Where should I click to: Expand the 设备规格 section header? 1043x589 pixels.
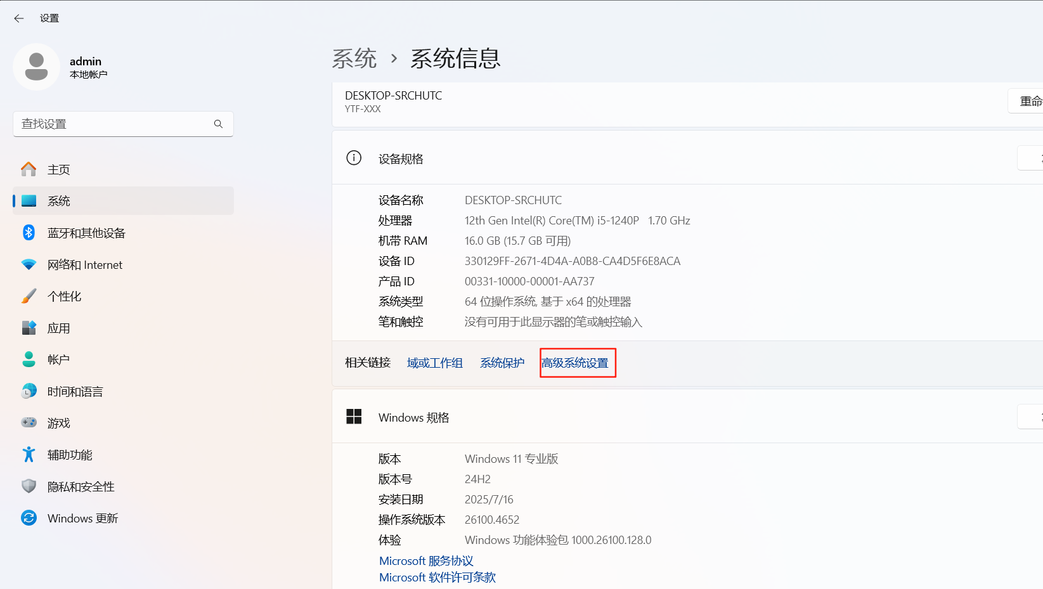(x=687, y=158)
